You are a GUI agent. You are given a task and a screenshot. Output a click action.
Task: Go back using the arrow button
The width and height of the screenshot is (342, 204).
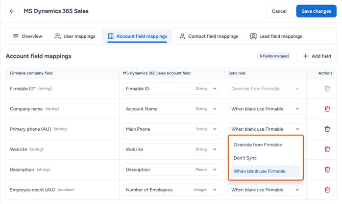(12, 11)
